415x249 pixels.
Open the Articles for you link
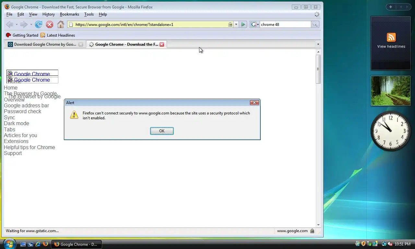(x=20, y=135)
